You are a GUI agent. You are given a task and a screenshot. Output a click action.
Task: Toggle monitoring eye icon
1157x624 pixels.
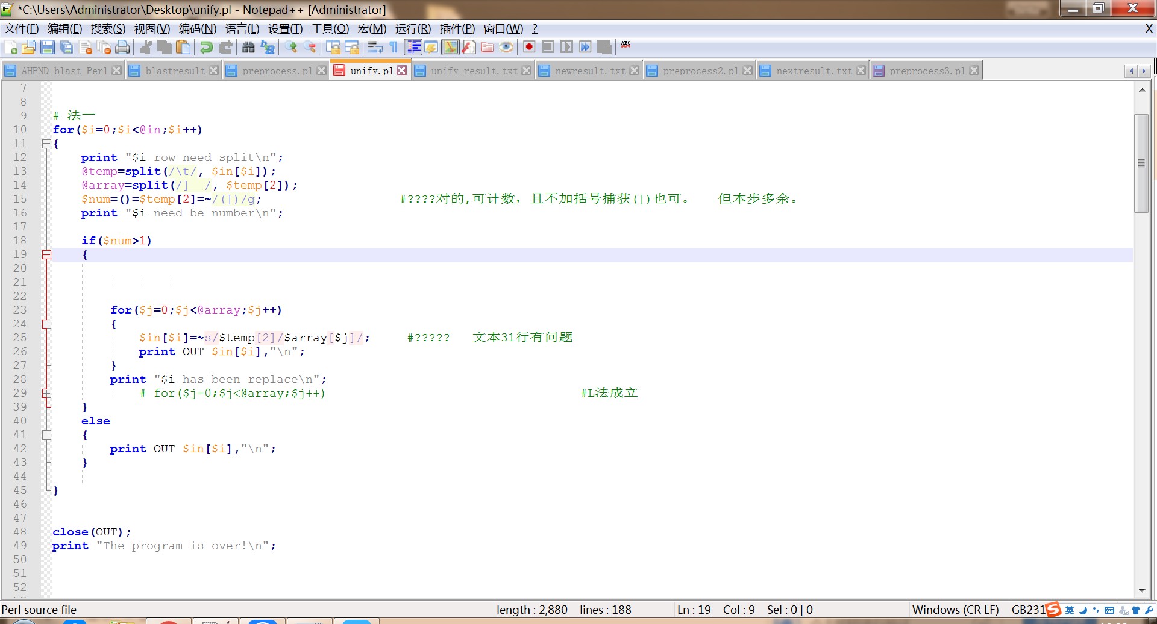point(506,47)
